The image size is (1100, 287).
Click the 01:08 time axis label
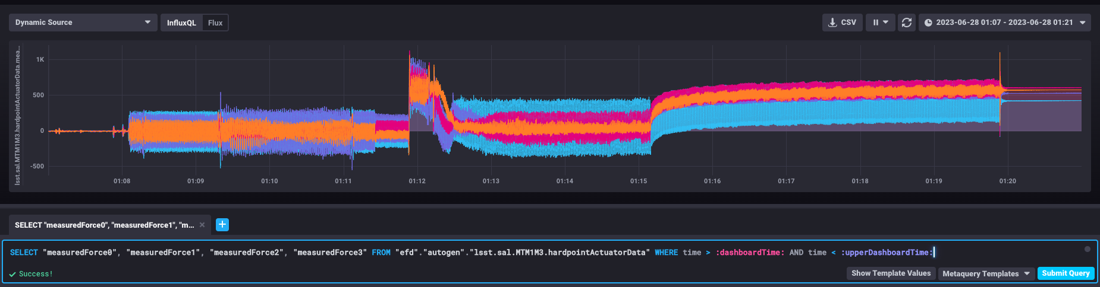tap(122, 181)
